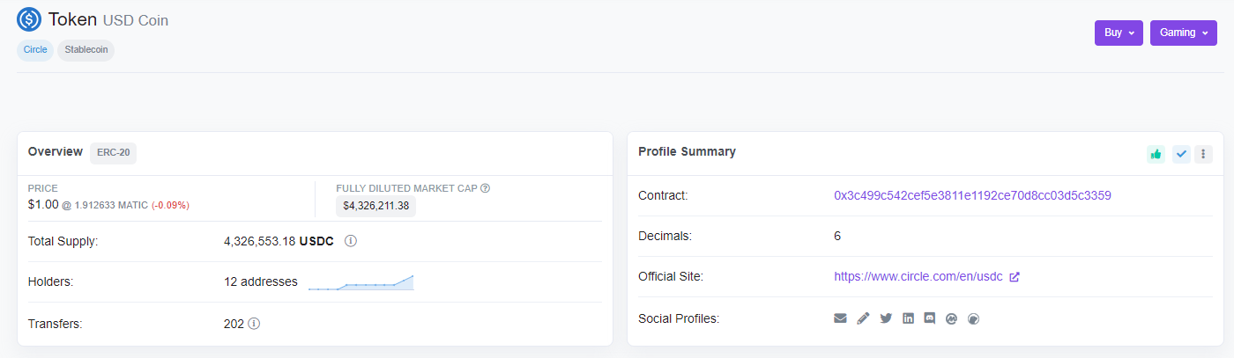Click the holders trend mini chart

pyautogui.click(x=361, y=282)
